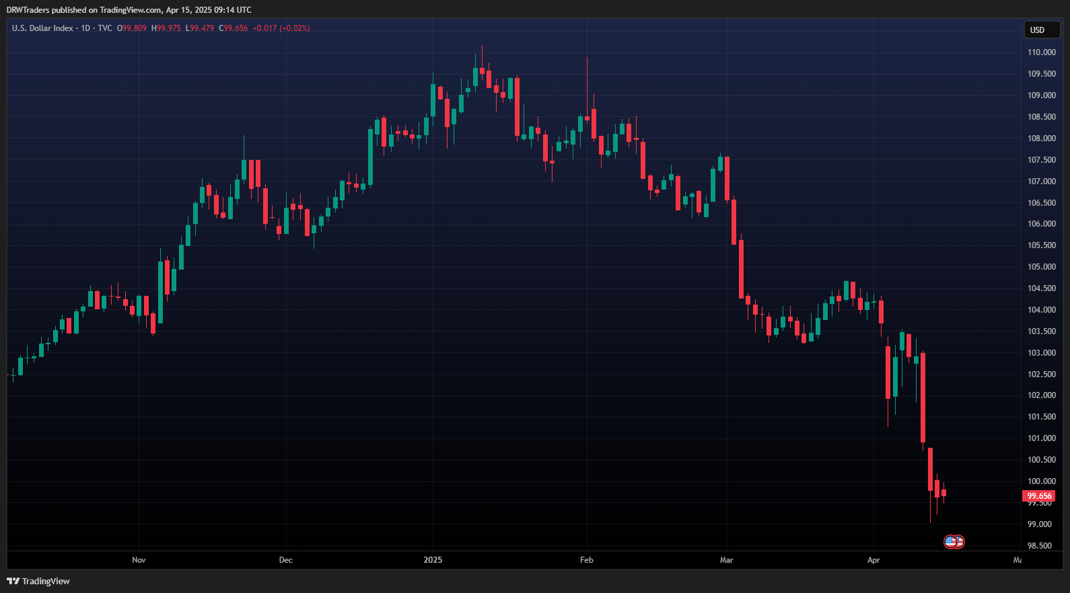Click the 102.000 price axis label
Screen dimensions: 1070x593
[1041, 395]
